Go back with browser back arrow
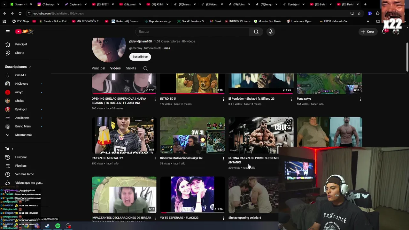The height and width of the screenshot is (230, 409). pos(4,13)
